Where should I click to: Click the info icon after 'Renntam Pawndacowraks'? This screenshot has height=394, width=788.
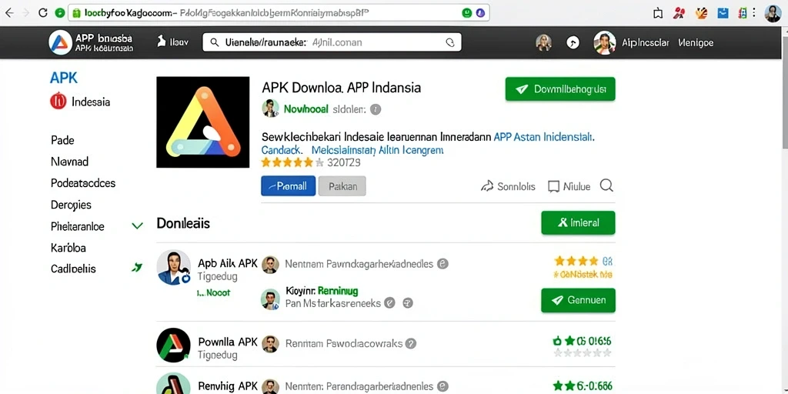point(411,344)
